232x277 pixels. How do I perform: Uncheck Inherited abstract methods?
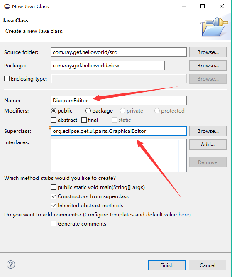(54, 205)
